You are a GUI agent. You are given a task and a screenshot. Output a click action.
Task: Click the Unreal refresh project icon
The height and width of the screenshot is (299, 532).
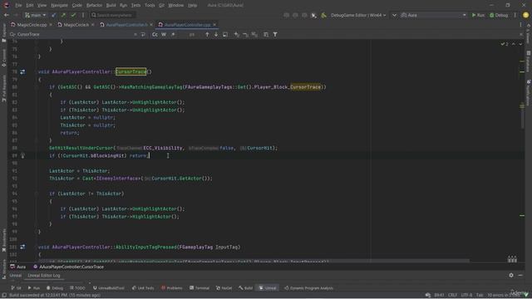314,15
